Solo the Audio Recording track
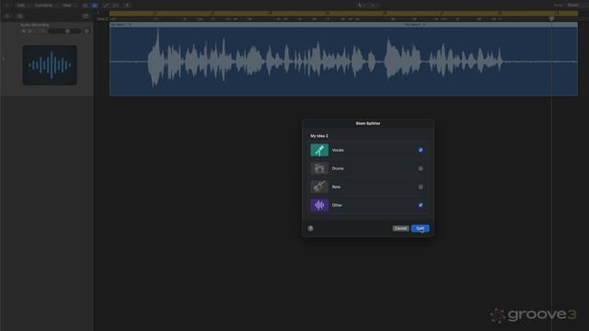 [29, 31]
